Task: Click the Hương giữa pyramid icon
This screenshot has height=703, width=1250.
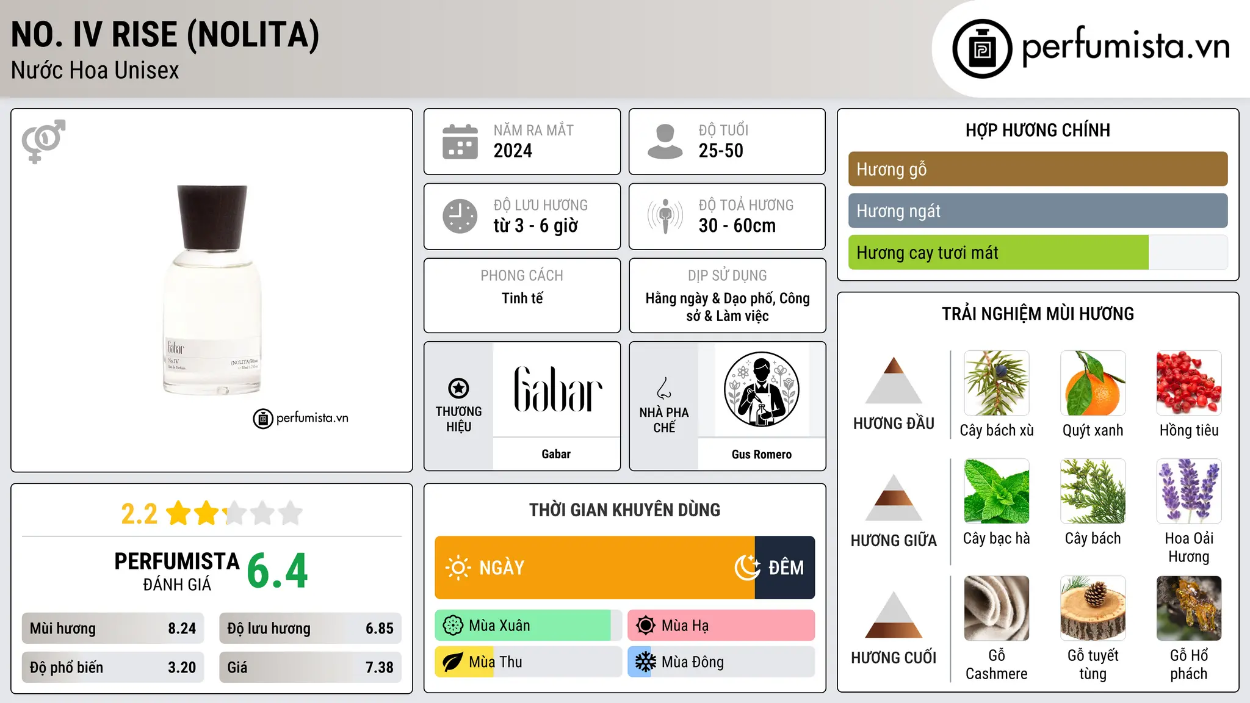Action: [x=894, y=497]
